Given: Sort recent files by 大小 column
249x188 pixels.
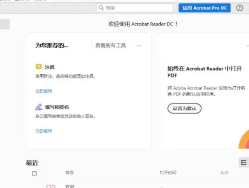Looking at the screenshot, I should click(224, 173).
